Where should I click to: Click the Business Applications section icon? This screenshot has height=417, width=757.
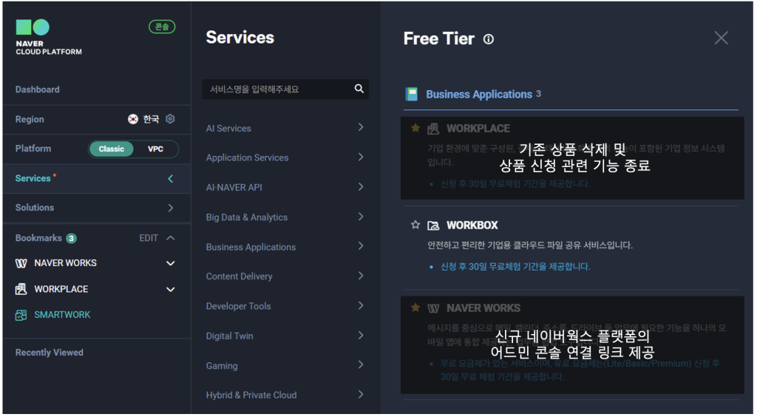pyautogui.click(x=412, y=95)
